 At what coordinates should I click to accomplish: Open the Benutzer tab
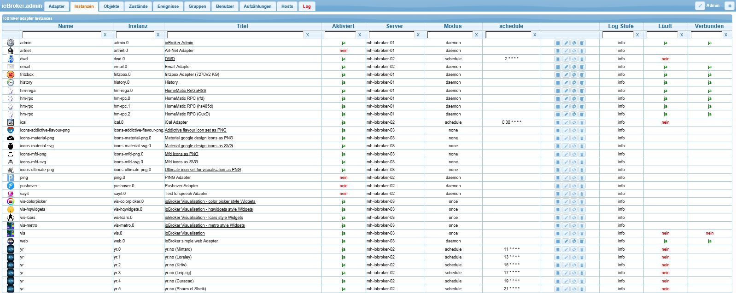[x=225, y=6]
